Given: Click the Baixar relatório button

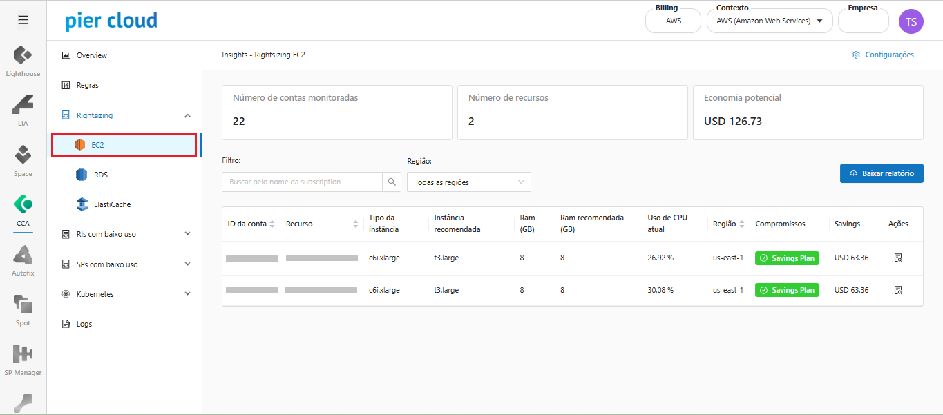Looking at the screenshot, I should tap(881, 173).
